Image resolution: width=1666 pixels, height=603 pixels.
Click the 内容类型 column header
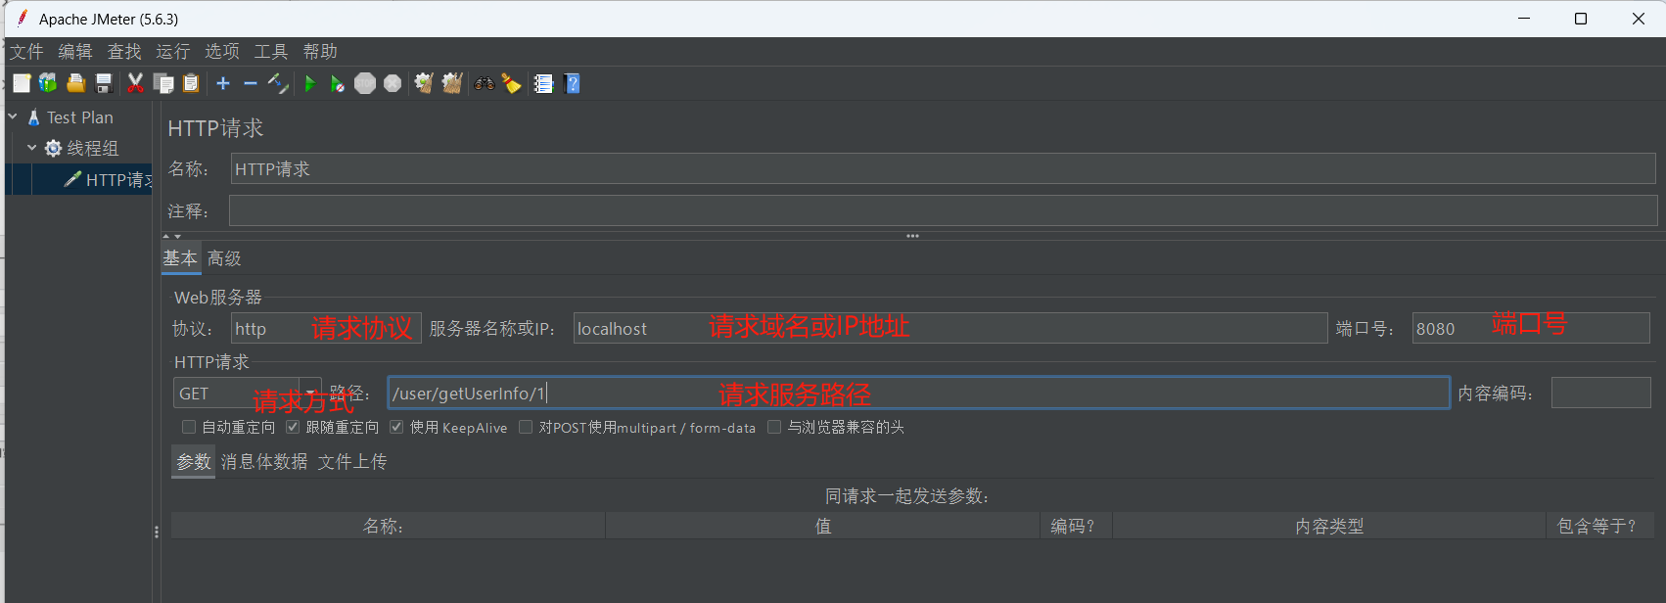click(x=1329, y=526)
